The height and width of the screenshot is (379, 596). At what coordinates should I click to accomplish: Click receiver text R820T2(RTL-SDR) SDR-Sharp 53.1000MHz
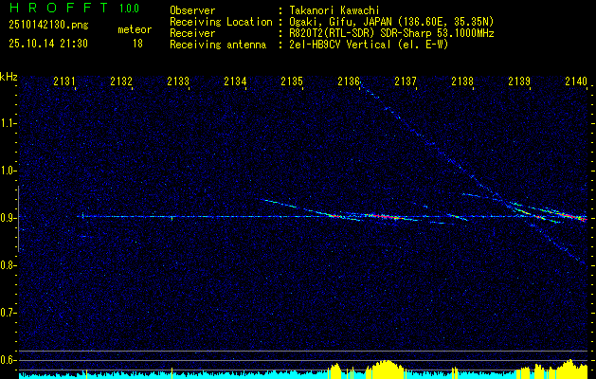click(x=391, y=33)
